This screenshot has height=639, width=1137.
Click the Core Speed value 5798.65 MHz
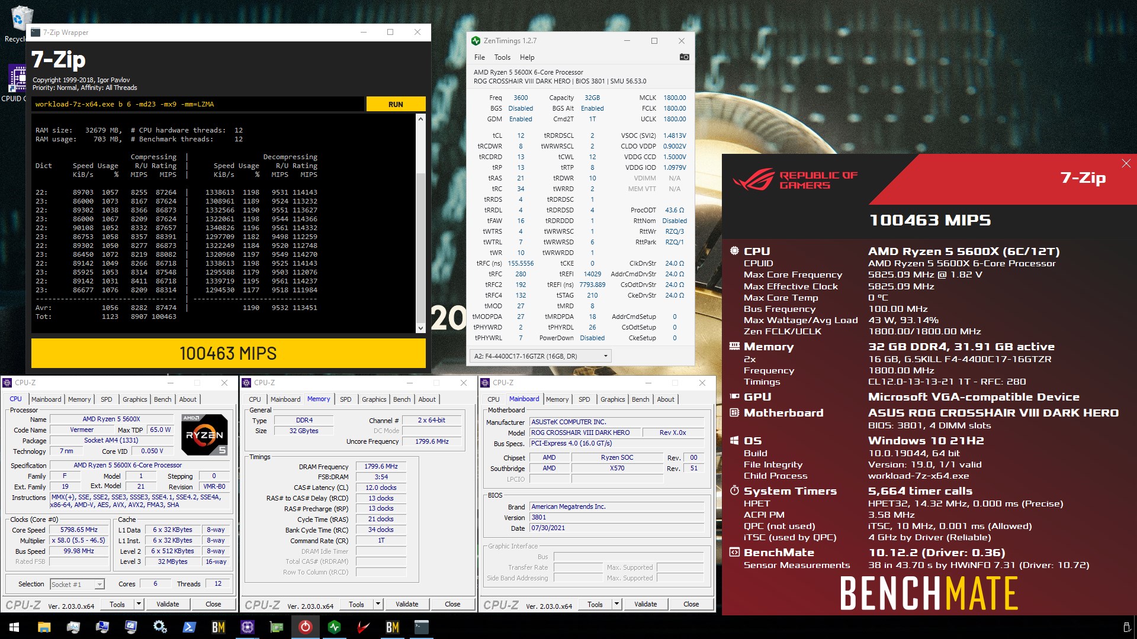pyautogui.click(x=79, y=530)
